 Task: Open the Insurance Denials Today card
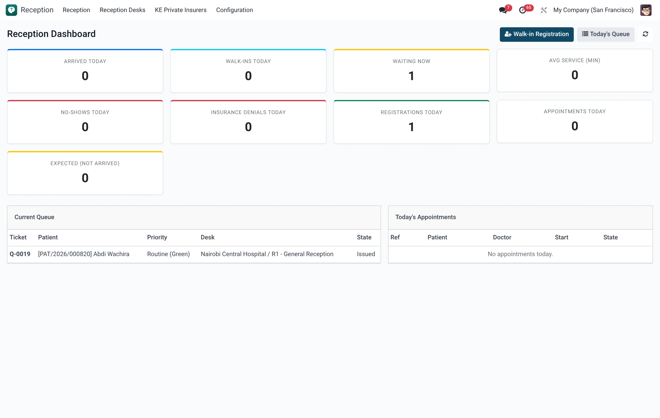point(248,122)
